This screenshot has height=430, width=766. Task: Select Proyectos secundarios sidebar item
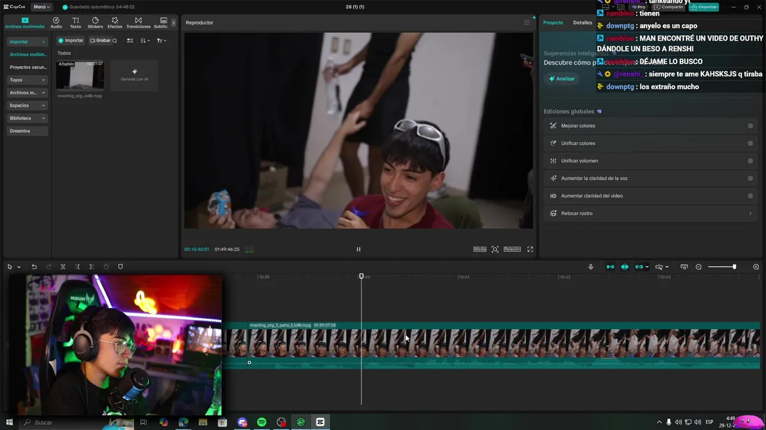pos(28,67)
